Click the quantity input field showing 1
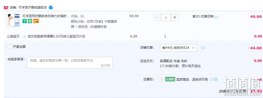The height and width of the screenshot is (98, 263). click(166, 17)
